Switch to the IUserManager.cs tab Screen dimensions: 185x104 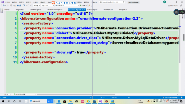[x=36, y=10]
